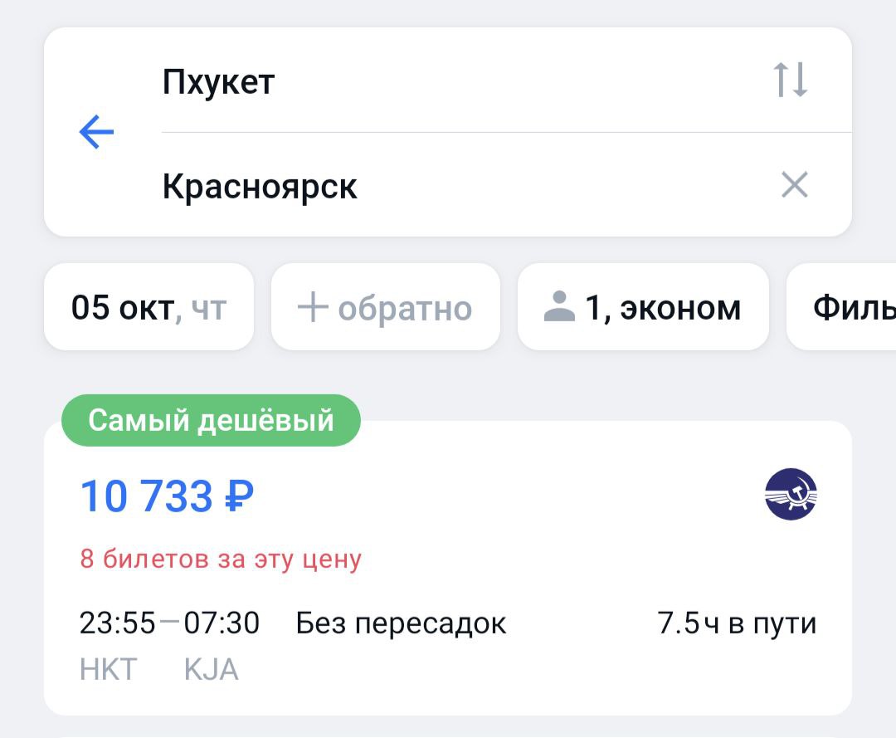Screen dimensions: 896x738
Task: Tap the blue back arrow
Action: click(x=96, y=131)
